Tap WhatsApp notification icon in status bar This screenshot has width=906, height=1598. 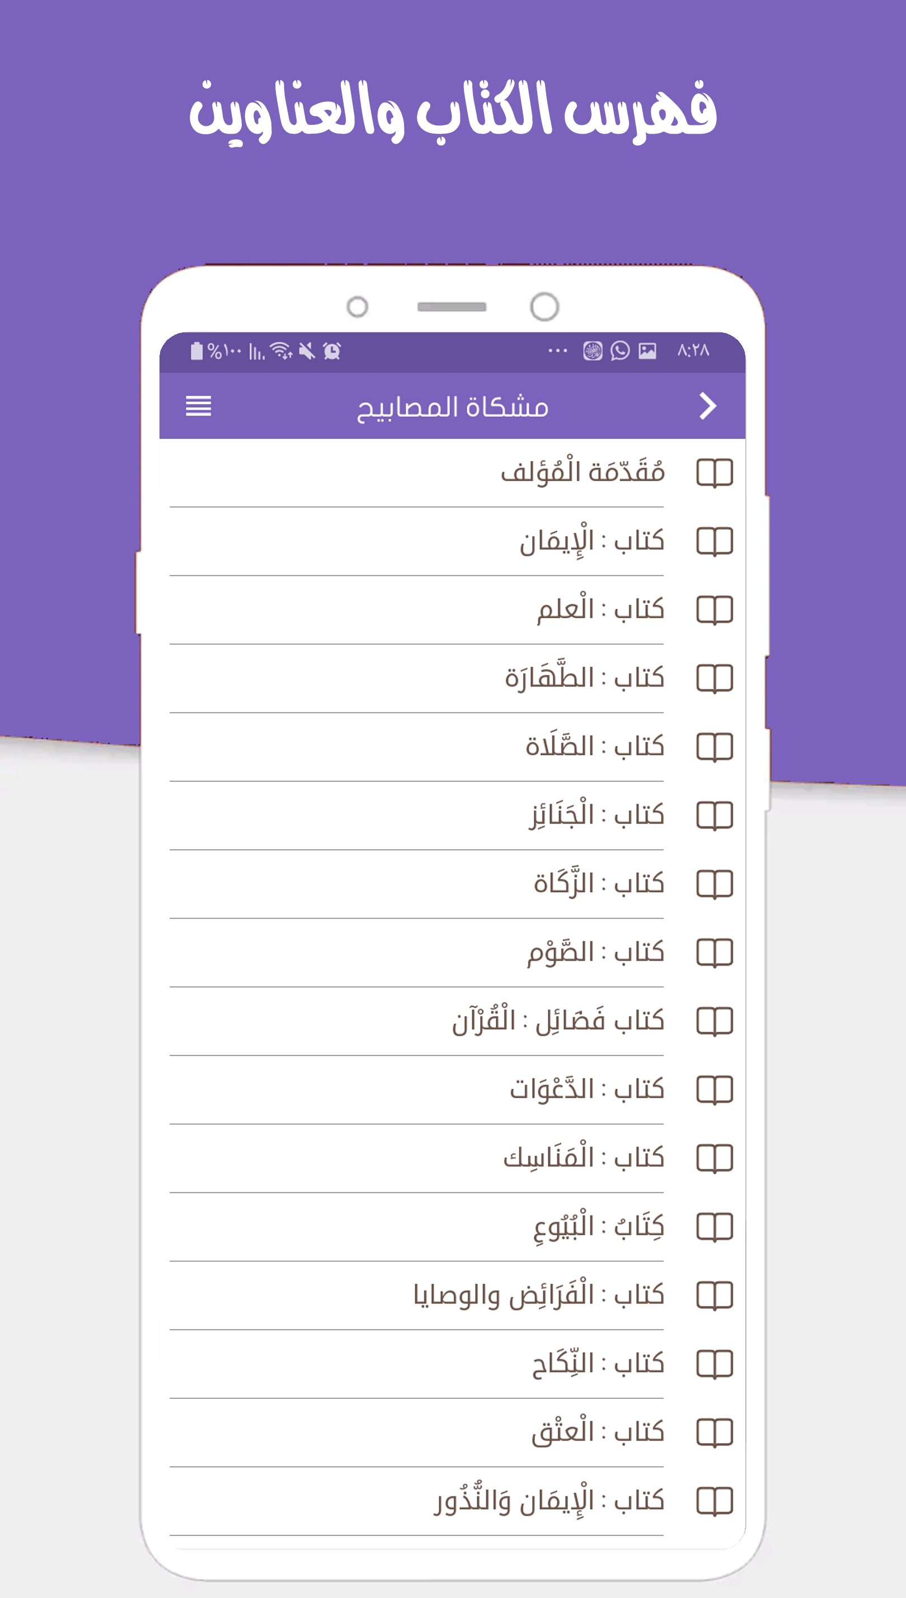[620, 351]
